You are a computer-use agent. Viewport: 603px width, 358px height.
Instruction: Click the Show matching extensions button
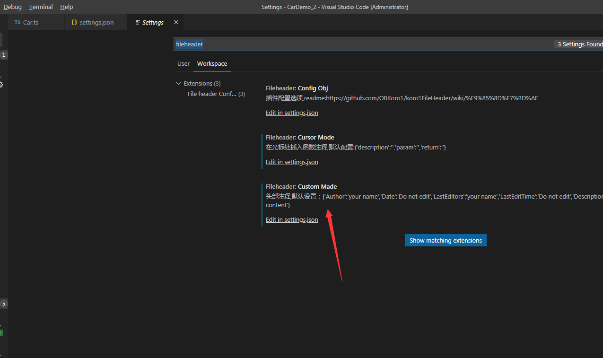(446, 240)
